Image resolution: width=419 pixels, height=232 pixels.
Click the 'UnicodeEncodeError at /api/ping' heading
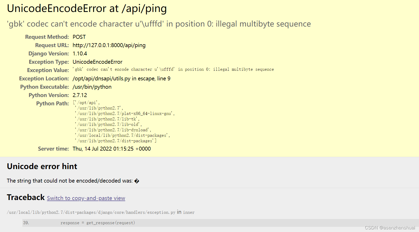87,9
